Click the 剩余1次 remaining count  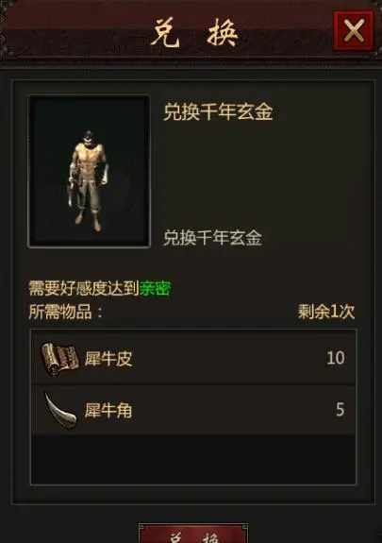click(x=326, y=312)
